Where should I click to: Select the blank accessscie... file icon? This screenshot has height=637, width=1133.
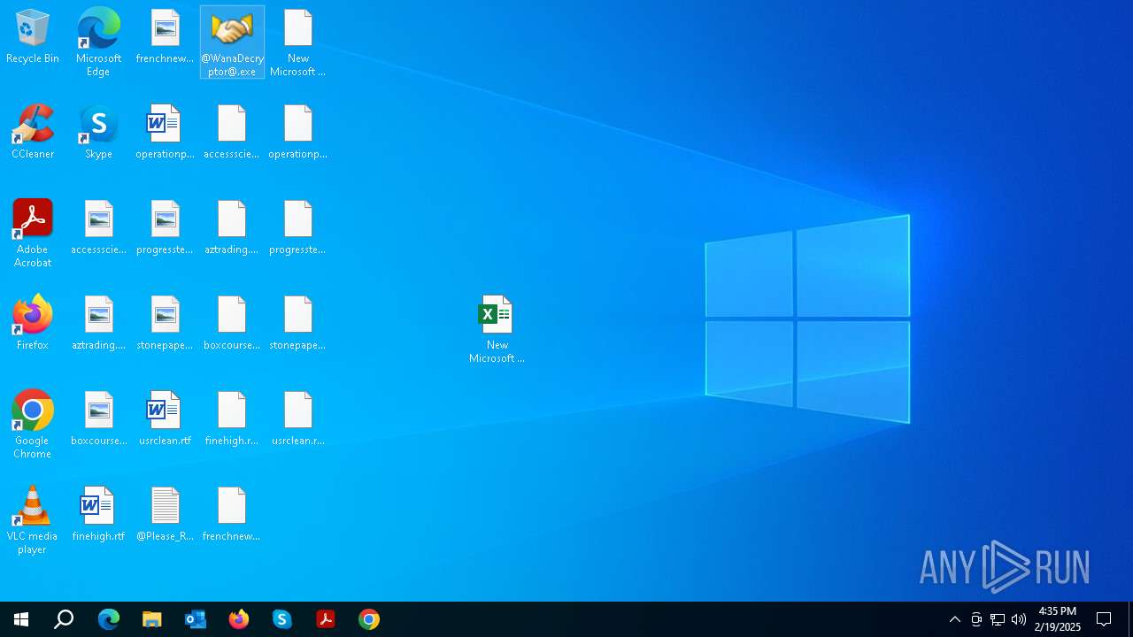pos(232,134)
